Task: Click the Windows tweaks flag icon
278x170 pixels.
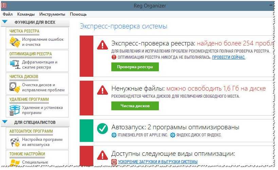Action: click(x=15, y=163)
